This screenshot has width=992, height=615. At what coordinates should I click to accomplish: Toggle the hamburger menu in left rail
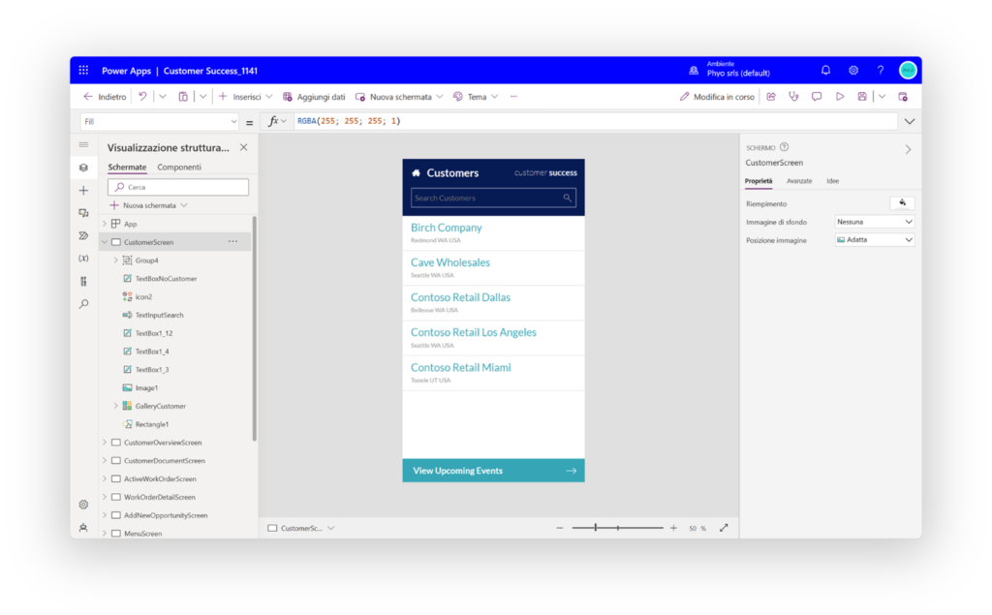click(x=83, y=145)
